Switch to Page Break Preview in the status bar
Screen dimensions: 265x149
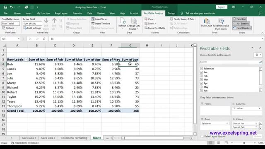[226, 143]
